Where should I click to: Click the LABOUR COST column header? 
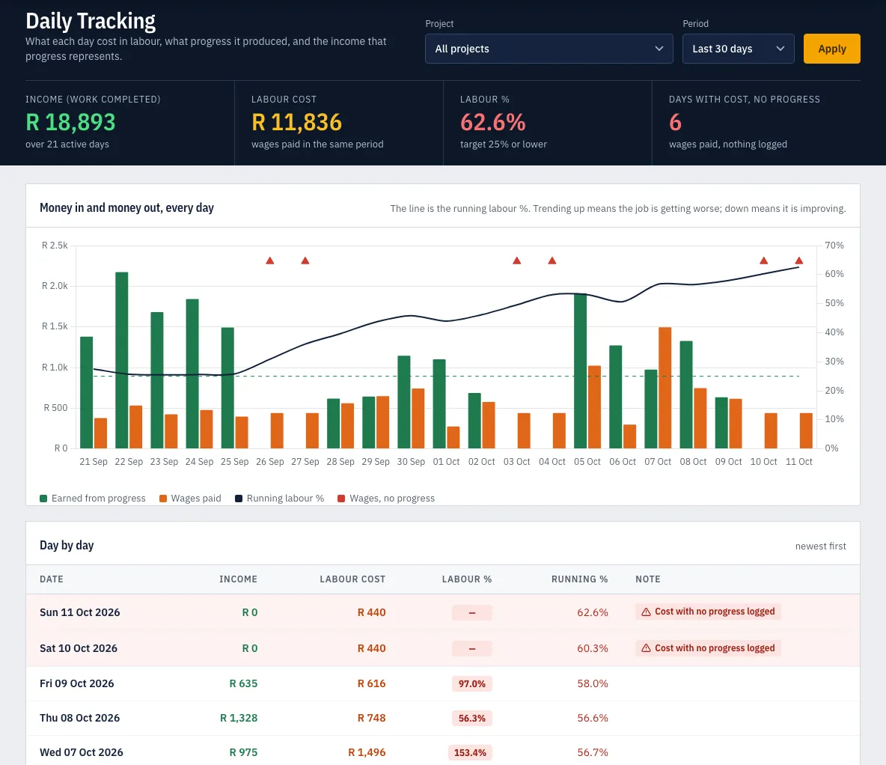point(352,579)
